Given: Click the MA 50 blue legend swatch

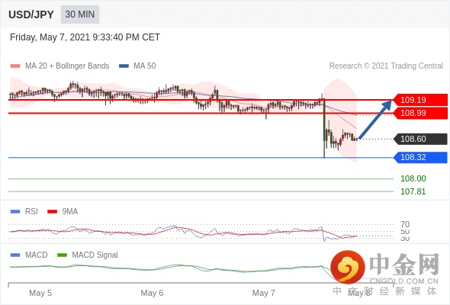Looking at the screenshot, I should 124,66.
